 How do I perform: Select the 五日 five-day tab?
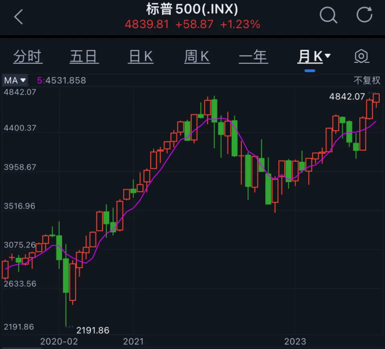[84, 57]
